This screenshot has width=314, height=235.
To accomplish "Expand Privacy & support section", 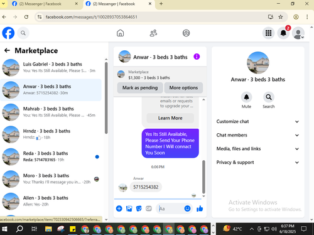I will (x=257, y=162).
